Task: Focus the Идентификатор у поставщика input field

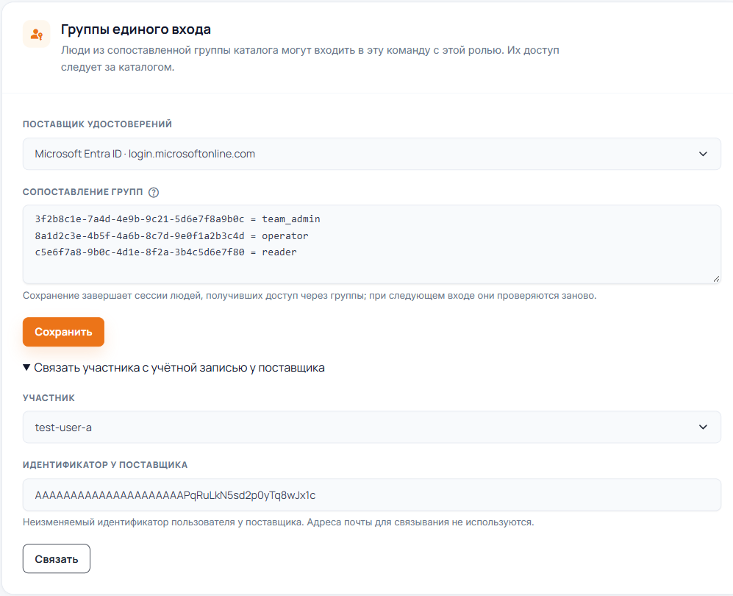Action: 371,495
